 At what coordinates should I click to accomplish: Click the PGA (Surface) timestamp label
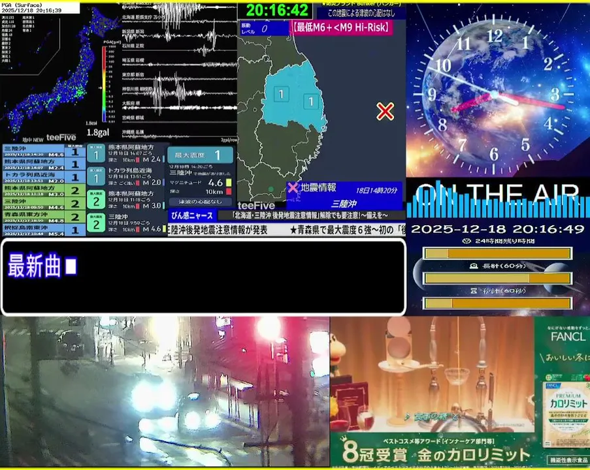pyautogui.click(x=39, y=8)
